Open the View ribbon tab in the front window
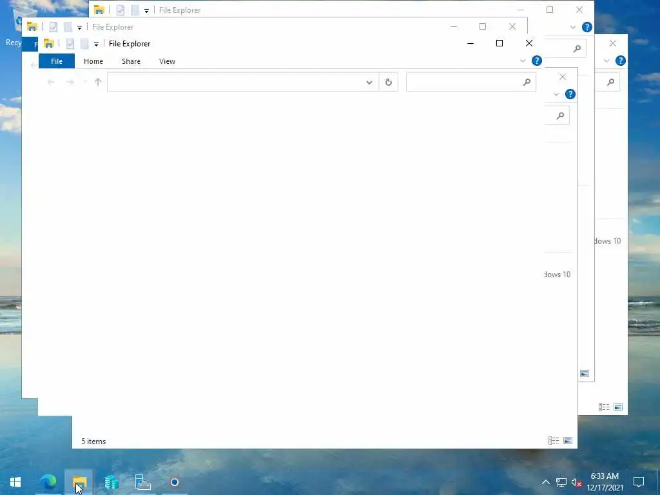Image resolution: width=660 pixels, height=495 pixels. [167, 61]
